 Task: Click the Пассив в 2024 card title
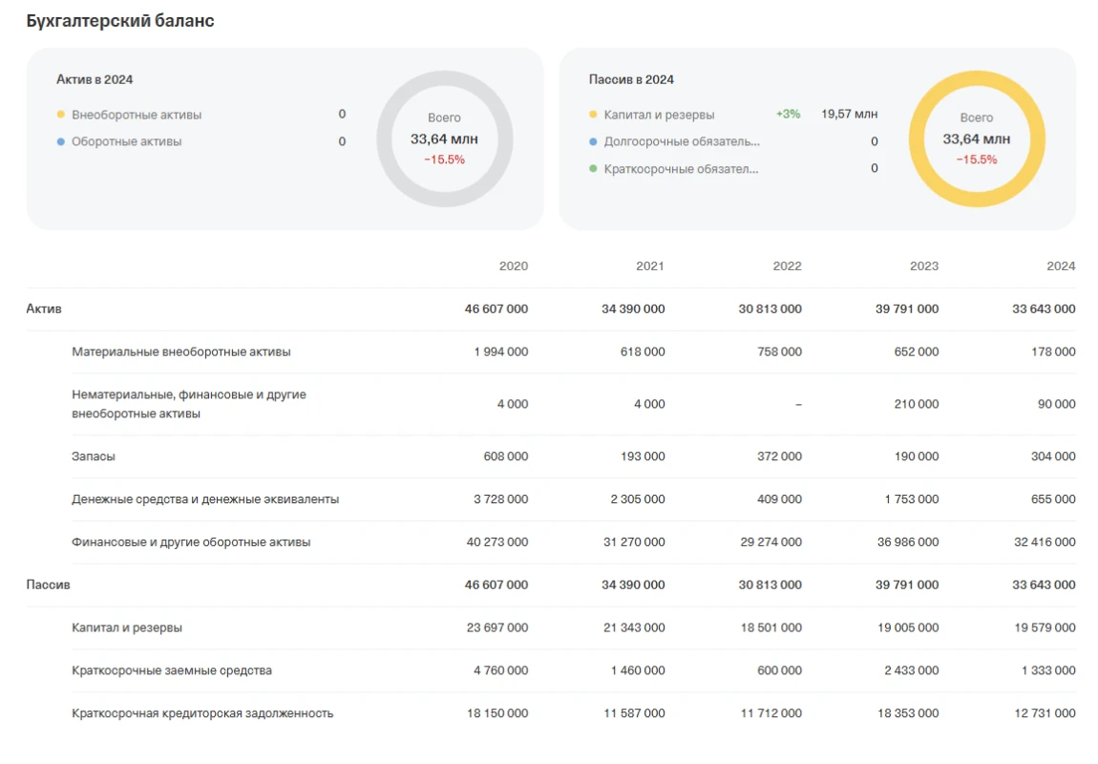pyautogui.click(x=631, y=80)
